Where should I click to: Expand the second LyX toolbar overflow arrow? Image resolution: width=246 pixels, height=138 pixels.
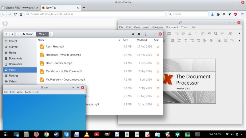pyautogui.click(x=239, y=41)
